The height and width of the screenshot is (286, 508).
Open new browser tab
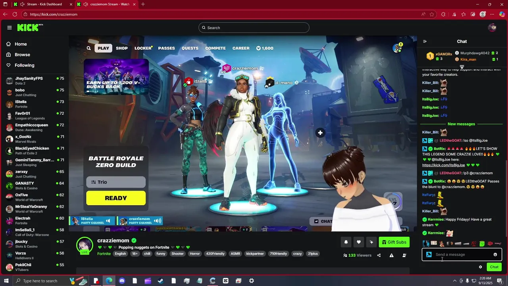143,4
